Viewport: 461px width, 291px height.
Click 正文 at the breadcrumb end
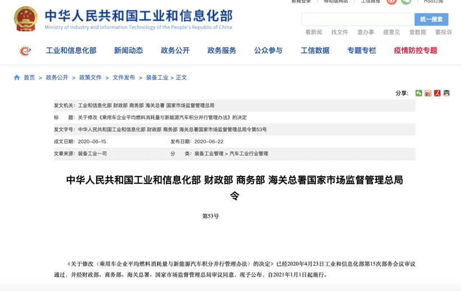182,77
